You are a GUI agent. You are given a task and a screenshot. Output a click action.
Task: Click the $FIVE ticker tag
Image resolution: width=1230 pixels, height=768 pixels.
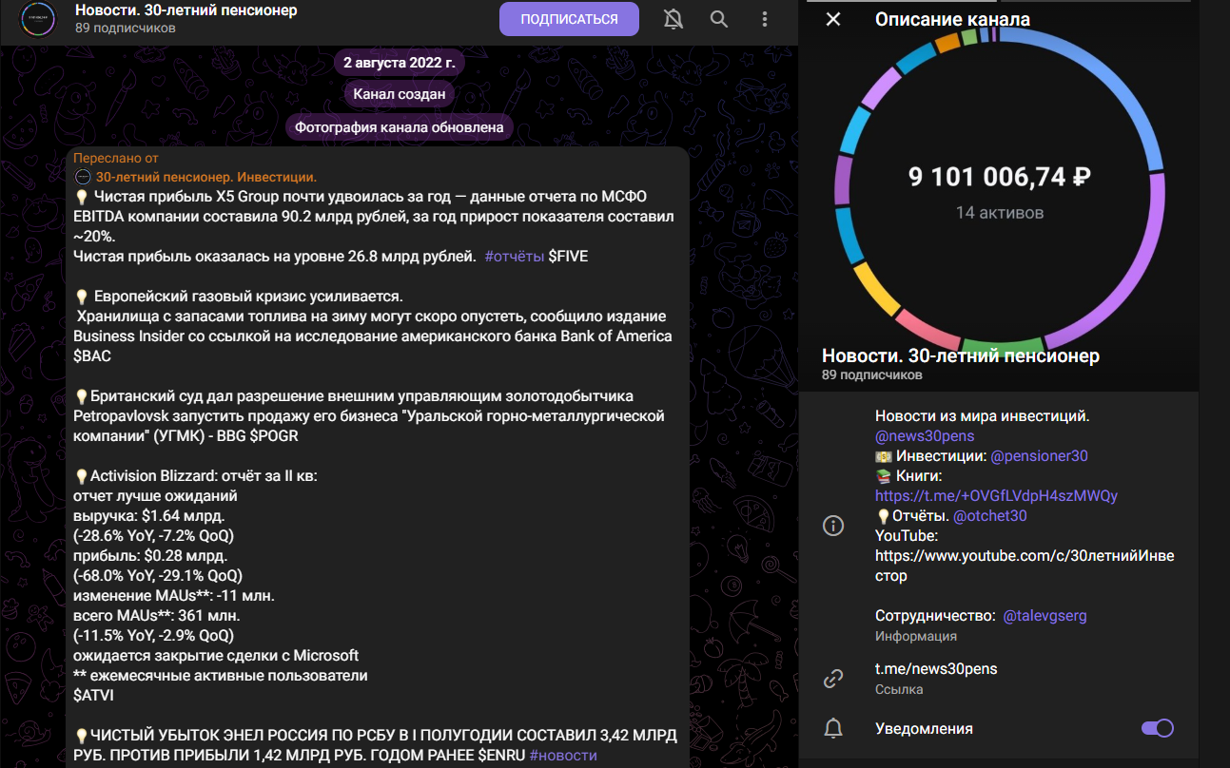coord(568,257)
